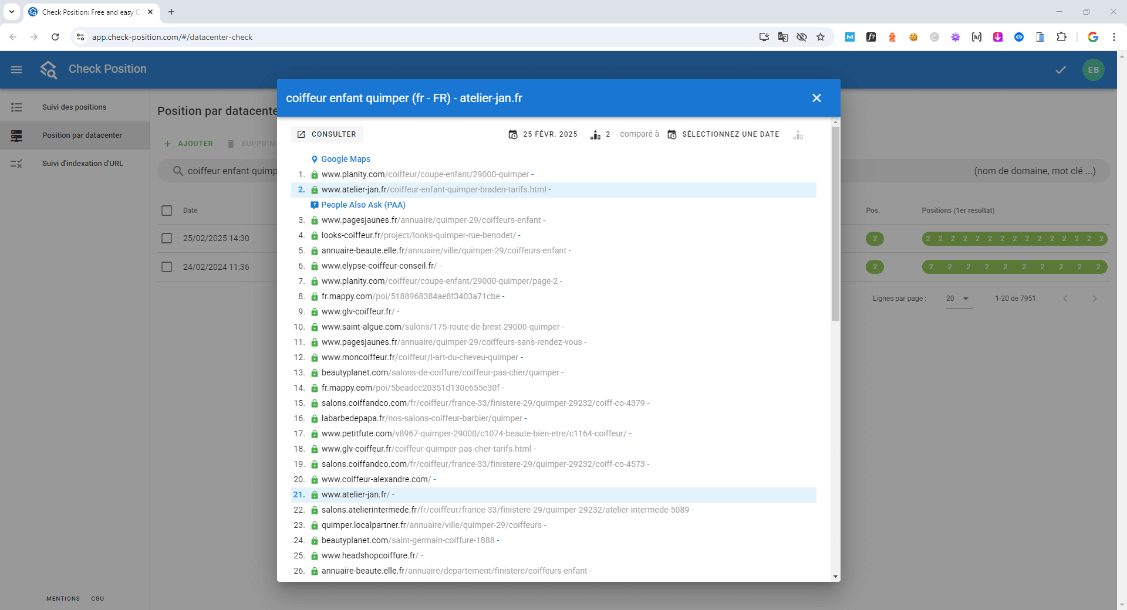Open the tab search dropdown arrow
The width and height of the screenshot is (1127, 610).
tap(11, 12)
